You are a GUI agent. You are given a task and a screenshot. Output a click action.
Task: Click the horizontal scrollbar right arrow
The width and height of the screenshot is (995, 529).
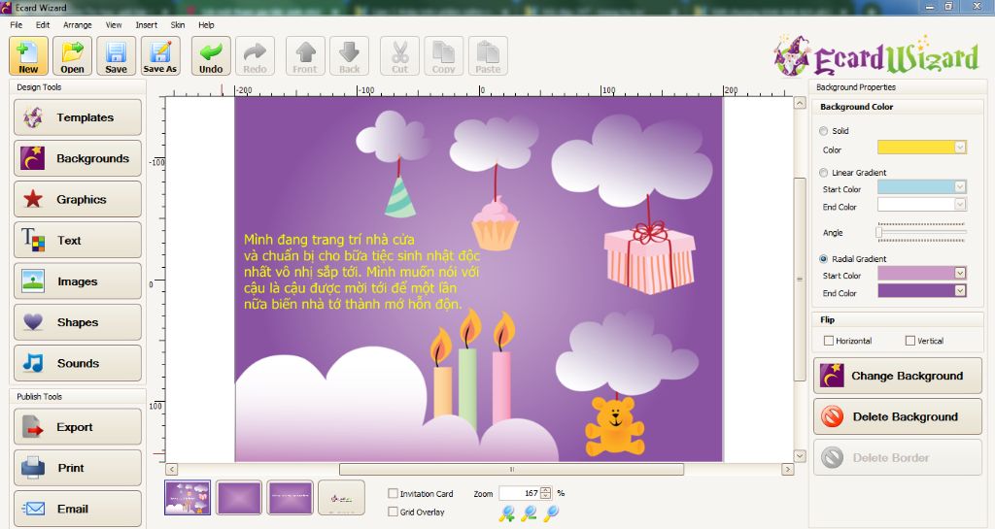point(787,470)
